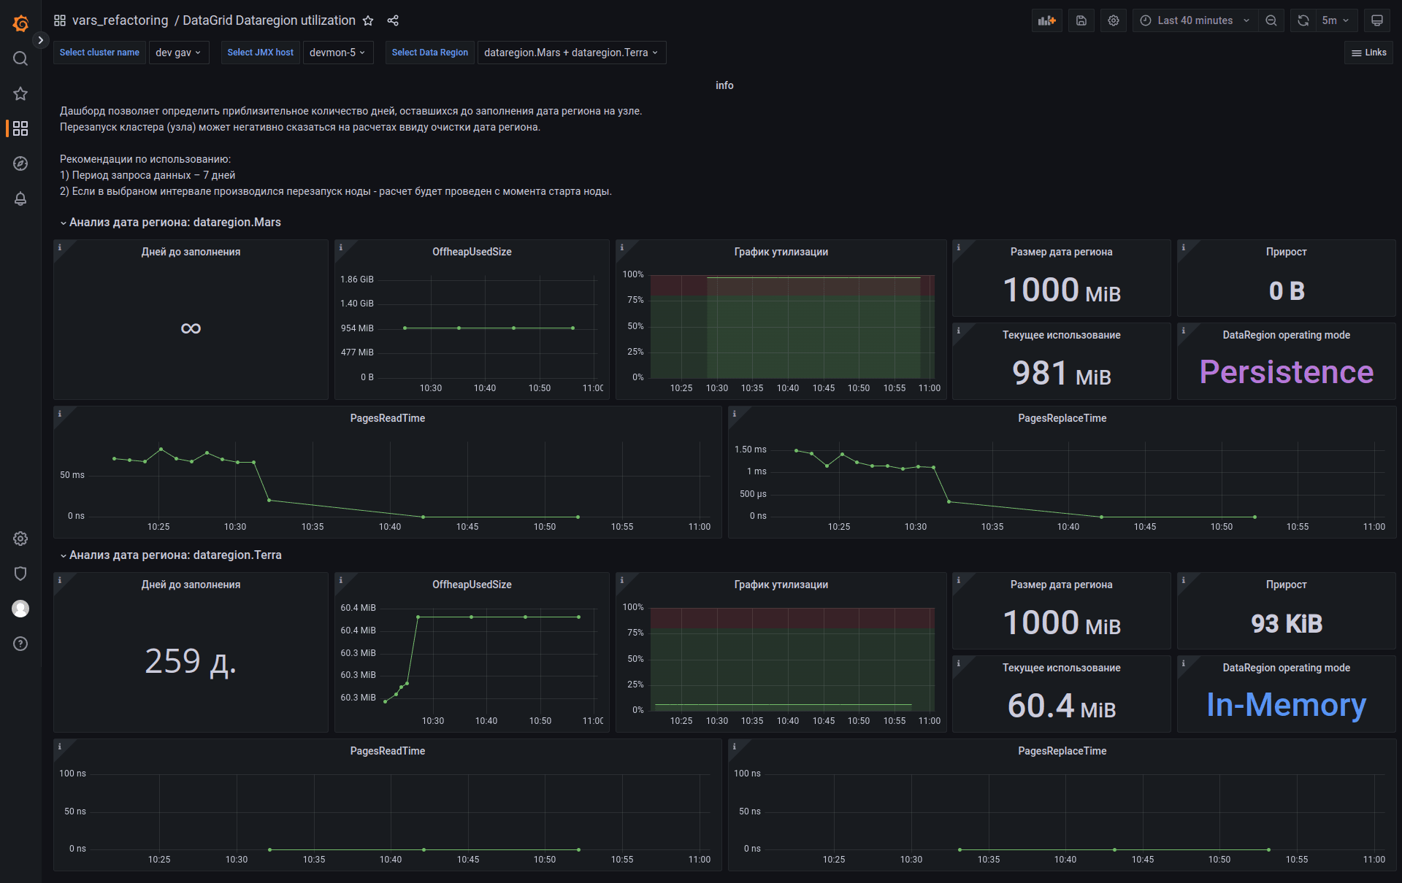Save the dashboard using the save icon
The width and height of the screenshot is (1402, 883).
[1081, 20]
